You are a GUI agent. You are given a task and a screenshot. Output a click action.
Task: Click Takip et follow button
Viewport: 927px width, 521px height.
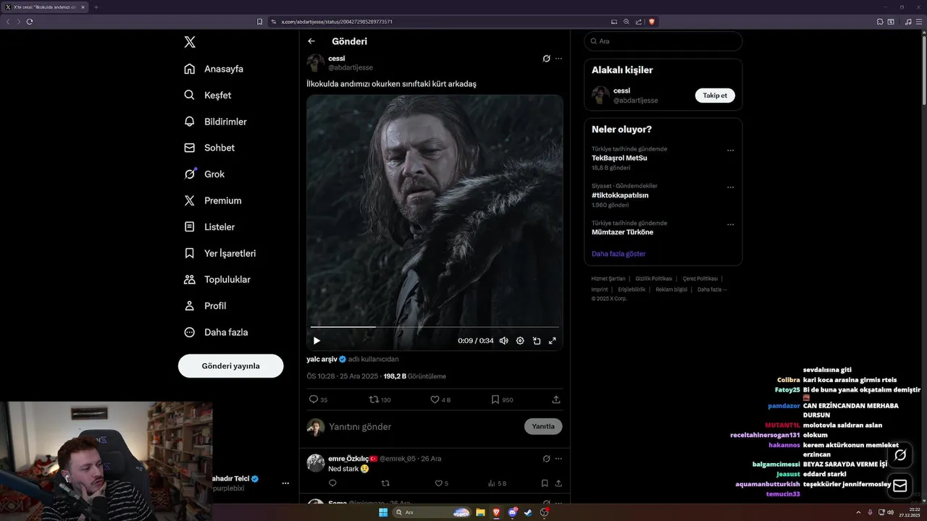click(715, 96)
